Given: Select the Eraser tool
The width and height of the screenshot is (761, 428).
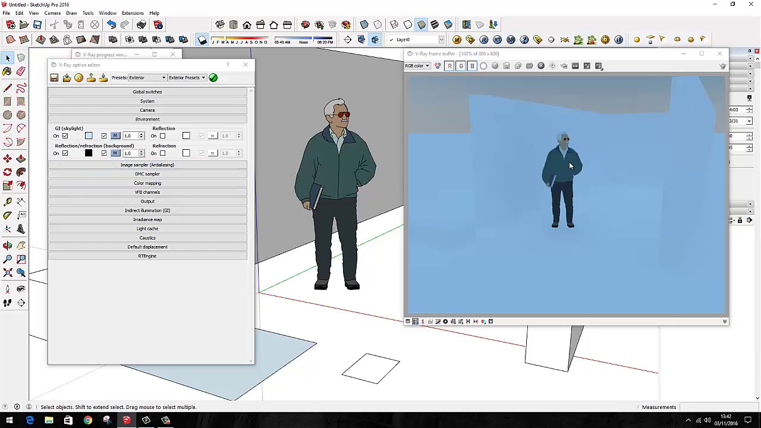Looking at the screenshot, I should coord(21,71).
